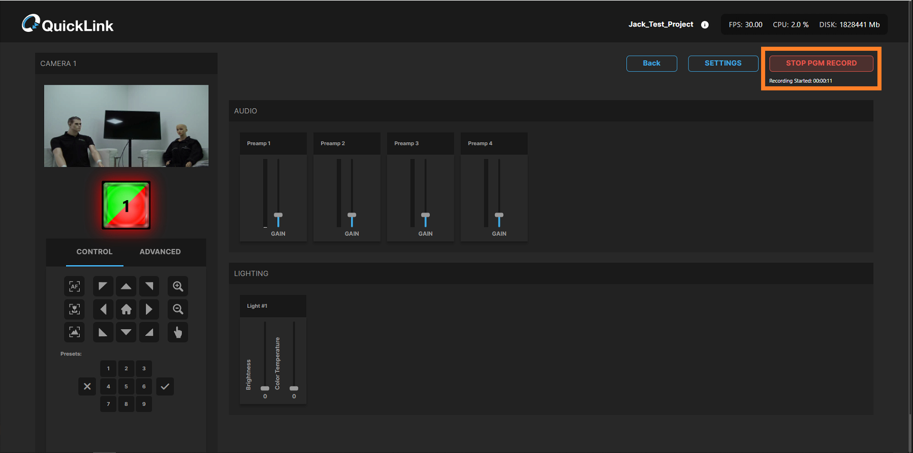Open the SETTINGS page
913x453 pixels.
tap(723, 63)
